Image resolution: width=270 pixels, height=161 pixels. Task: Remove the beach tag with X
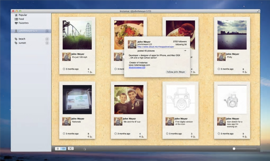pos(47,39)
